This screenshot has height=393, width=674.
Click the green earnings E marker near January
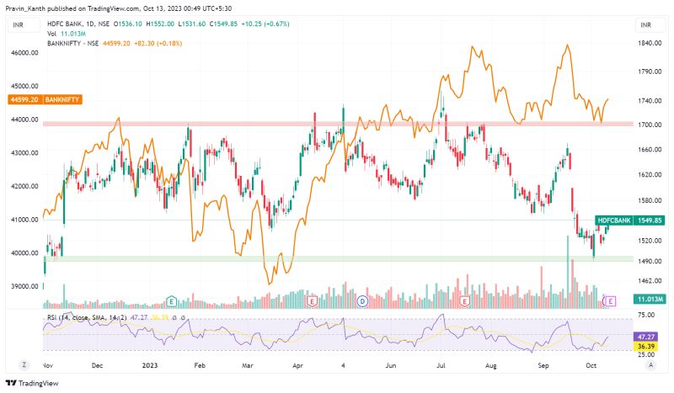coord(172,301)
